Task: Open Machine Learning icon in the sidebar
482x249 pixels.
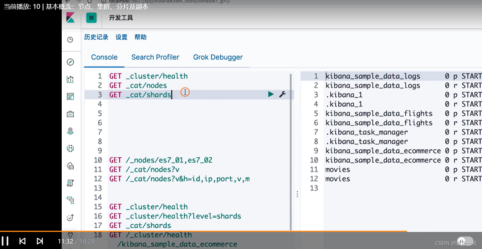Action: click(x=70, y=148)
